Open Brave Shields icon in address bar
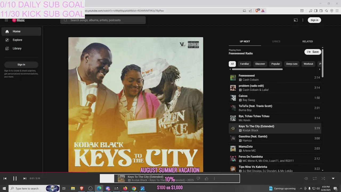This screenshot has height=192, width=341. coord(257,11)
